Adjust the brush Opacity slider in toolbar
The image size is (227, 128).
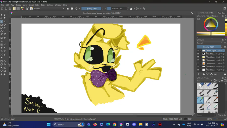(91, 9)
